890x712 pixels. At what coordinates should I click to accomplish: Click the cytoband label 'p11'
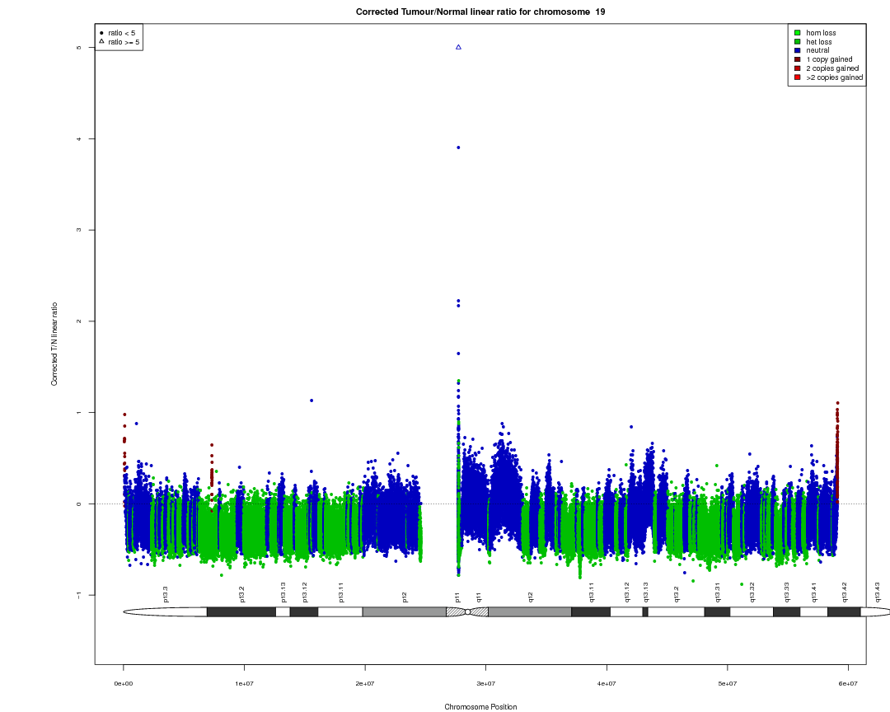(457, 597)
